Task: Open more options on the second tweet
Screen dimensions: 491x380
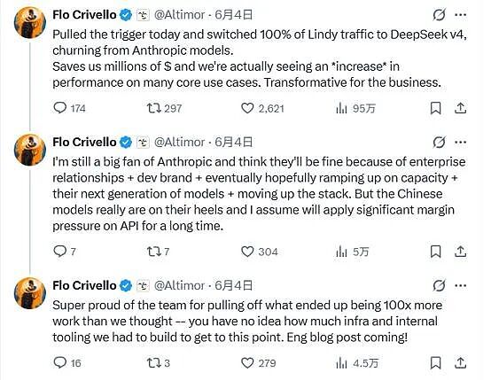Action: pyautogui.click(x=460, y=142)
